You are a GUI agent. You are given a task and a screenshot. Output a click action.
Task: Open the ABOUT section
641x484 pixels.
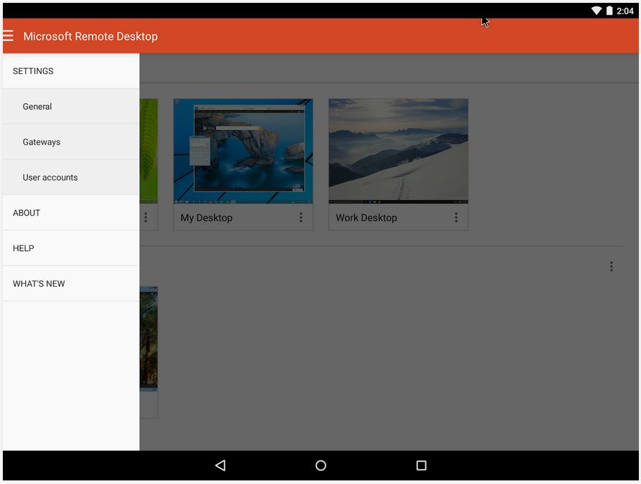coord(71,213)
